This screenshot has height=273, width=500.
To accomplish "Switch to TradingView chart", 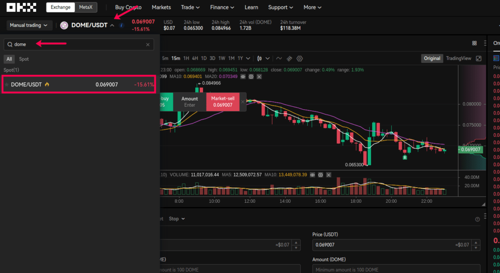I will coord(458,58).
